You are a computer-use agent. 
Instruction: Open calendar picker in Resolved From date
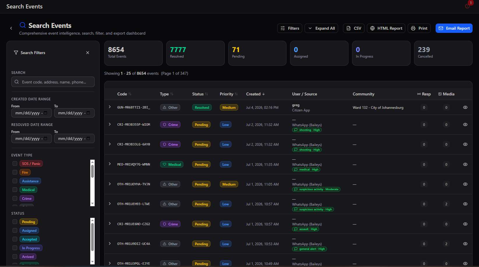click(45, 138)
